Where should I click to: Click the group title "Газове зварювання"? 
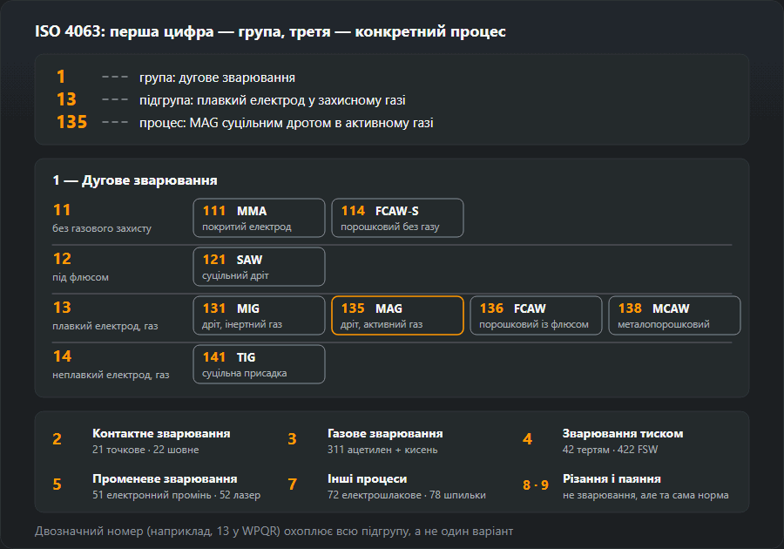coord(385,433)
